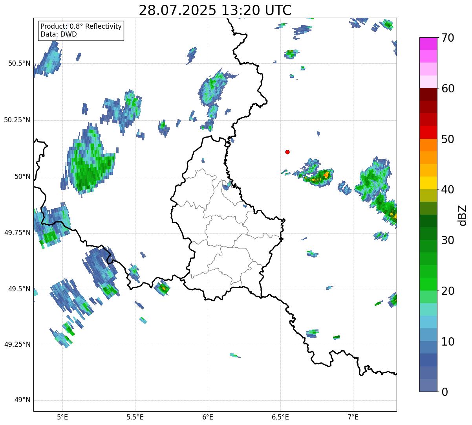Viewport: 472px width, 425px height.
Task: Click the '5.5°E' longitude label
Action: point(135,417)
